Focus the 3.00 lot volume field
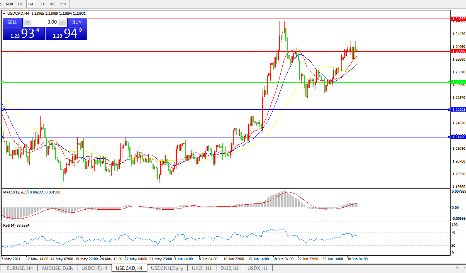466x273 pixels. point(45,22)
